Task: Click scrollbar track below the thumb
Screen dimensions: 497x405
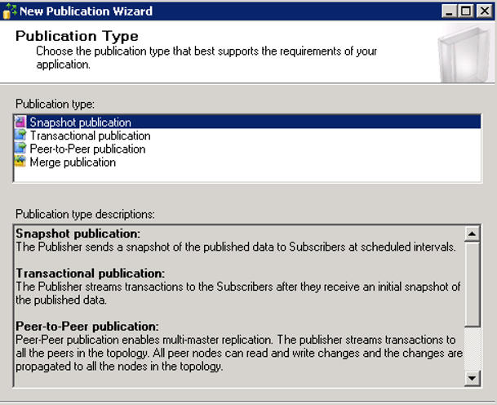Action: click(x=472, y=349)
